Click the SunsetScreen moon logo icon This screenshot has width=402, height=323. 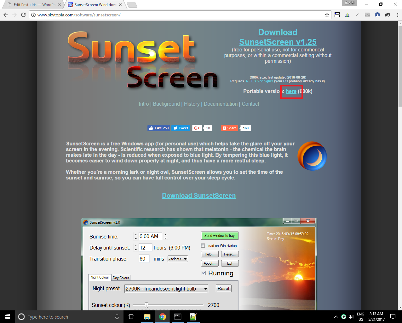pos(312,156)
